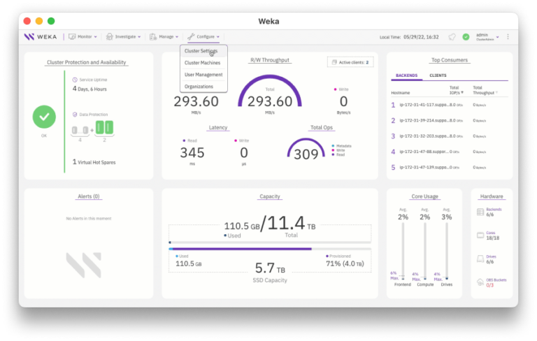Viewport: 537px width, 341px height.
Task: Click the Latency heading
Action: pos(218,127)
